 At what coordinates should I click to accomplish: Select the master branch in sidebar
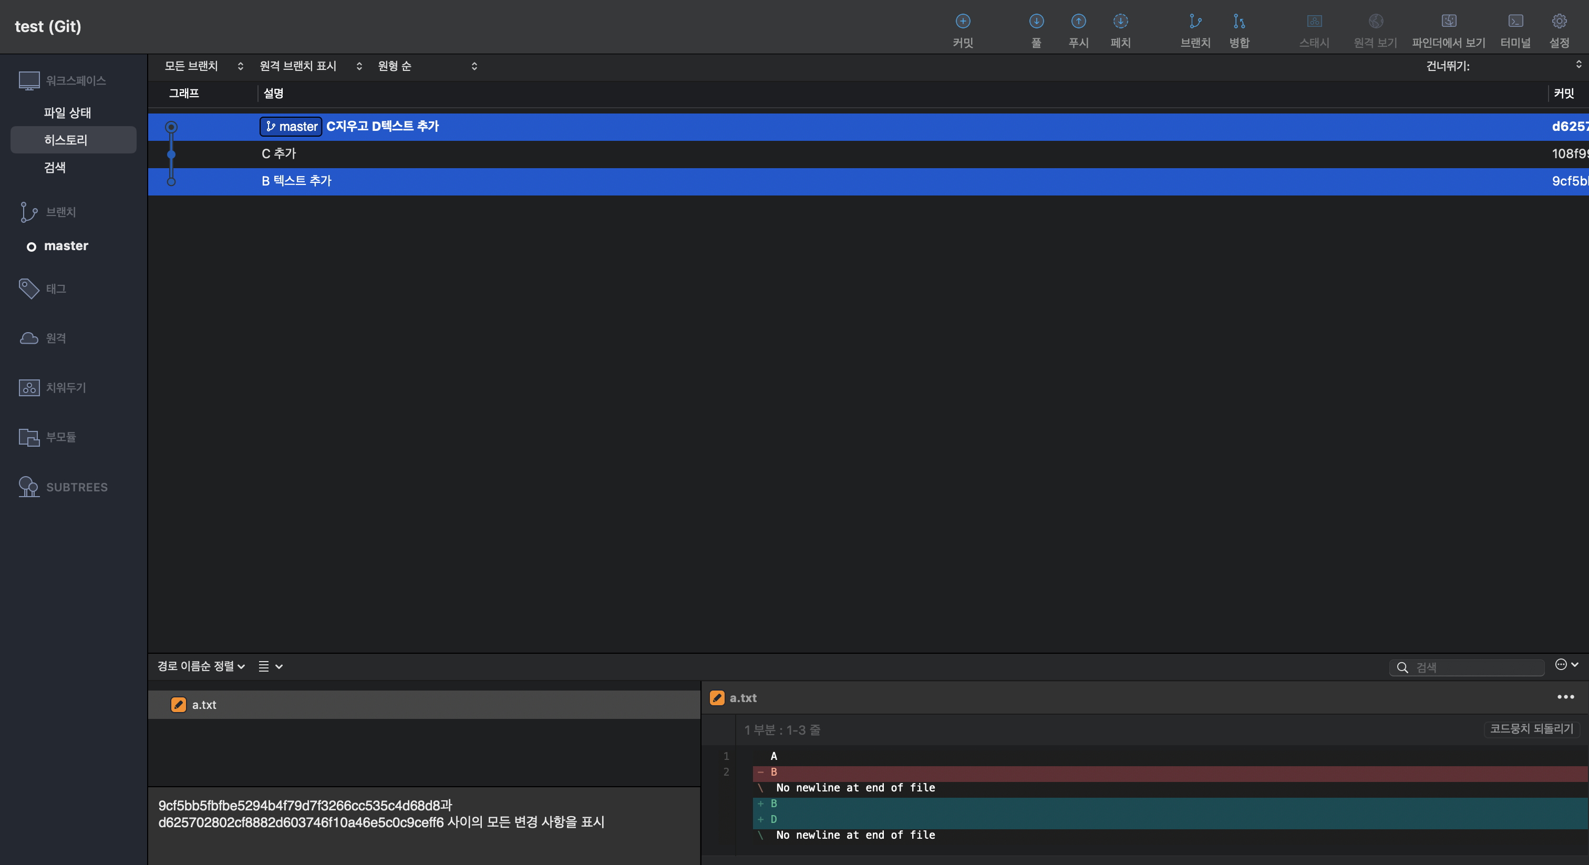tap(66, 245)
